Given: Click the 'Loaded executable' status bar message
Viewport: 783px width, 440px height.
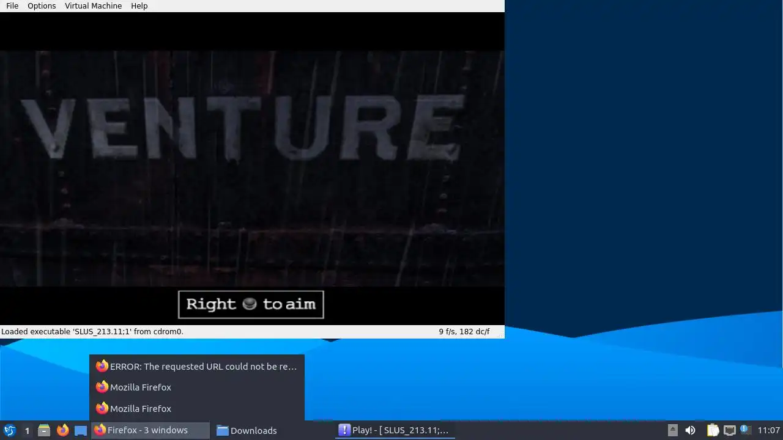Looking at the screenshot, I should (92, 332).
